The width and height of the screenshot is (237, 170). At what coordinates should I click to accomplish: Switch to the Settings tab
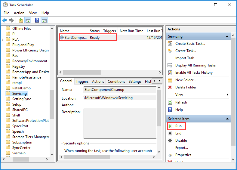point(135,82)
